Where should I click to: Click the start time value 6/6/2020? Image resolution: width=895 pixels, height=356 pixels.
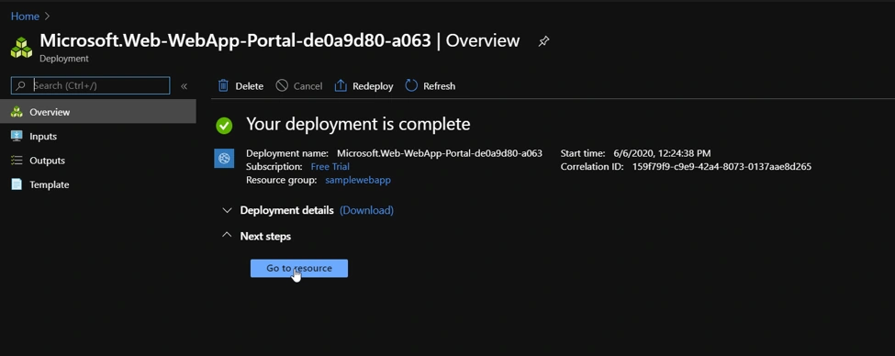[x=662, y=153]
